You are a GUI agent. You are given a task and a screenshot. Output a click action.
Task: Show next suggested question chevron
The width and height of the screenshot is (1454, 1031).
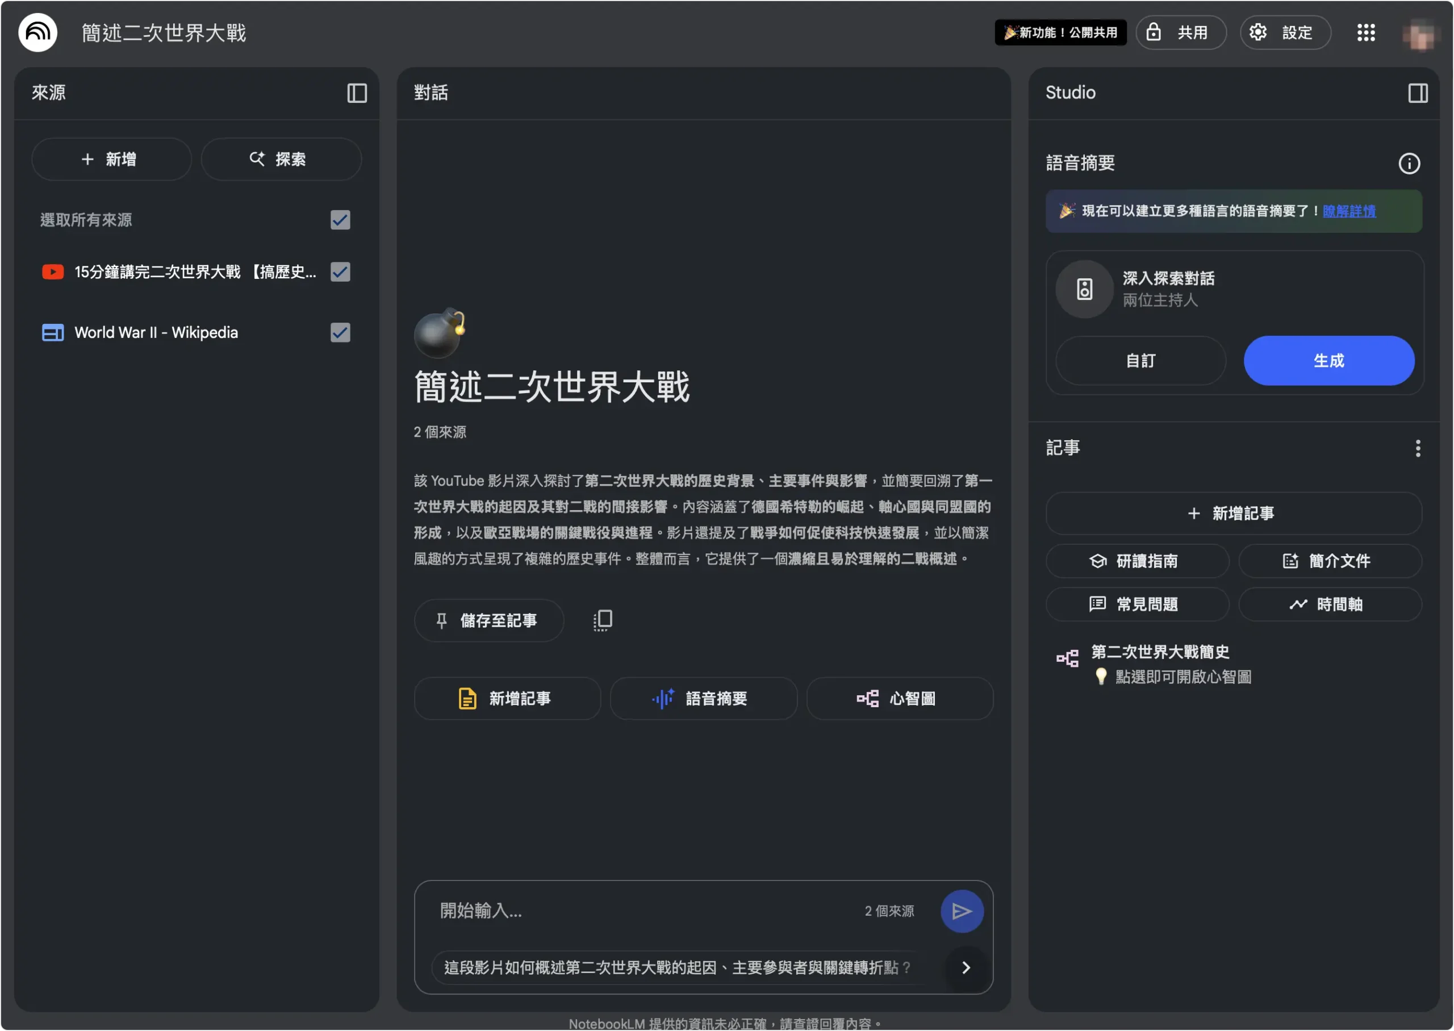coord(966,967)
